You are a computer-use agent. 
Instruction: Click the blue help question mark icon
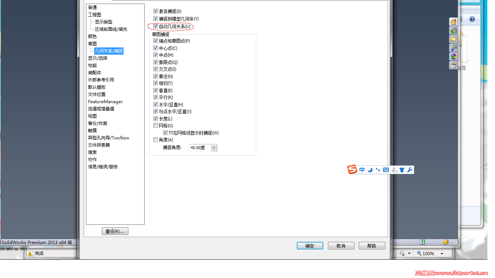[472, 19]
